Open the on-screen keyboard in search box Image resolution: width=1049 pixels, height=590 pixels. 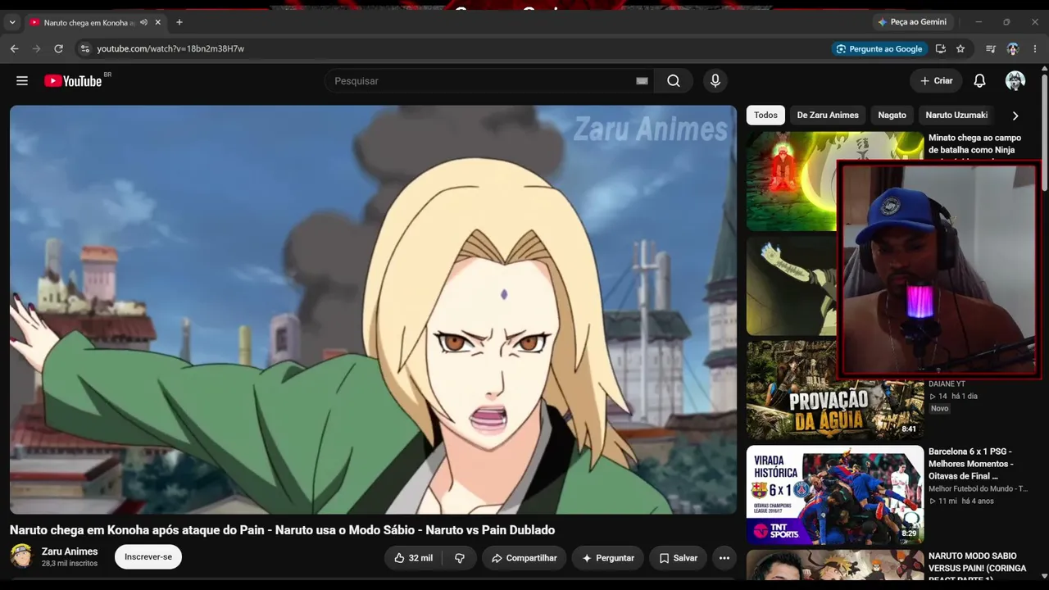click(642, 81)
